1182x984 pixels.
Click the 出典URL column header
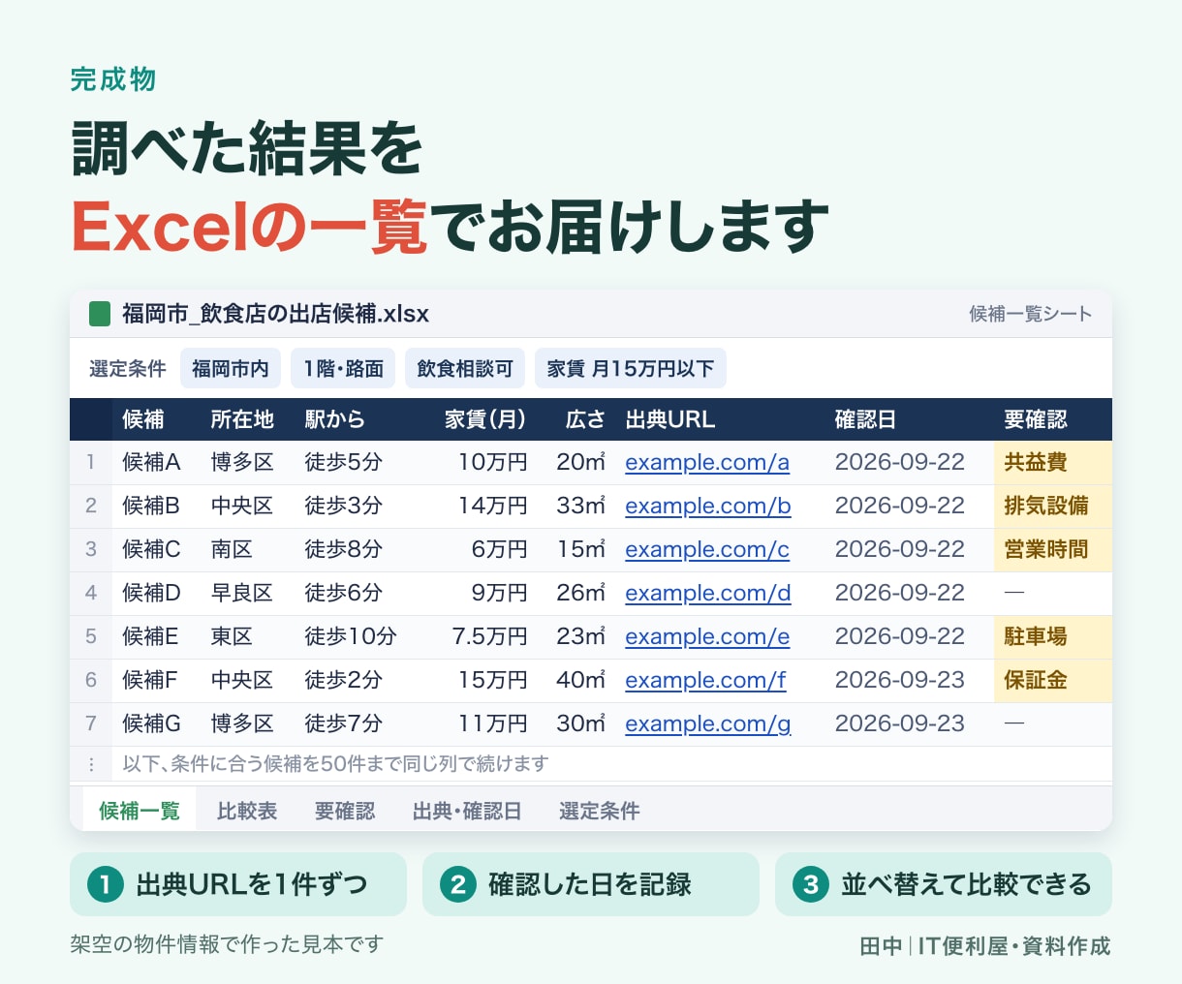tap(670, 419)
